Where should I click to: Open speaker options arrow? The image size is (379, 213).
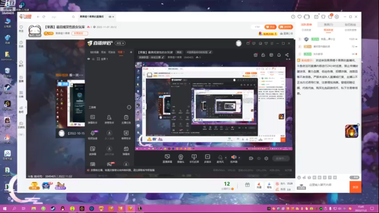239,158
